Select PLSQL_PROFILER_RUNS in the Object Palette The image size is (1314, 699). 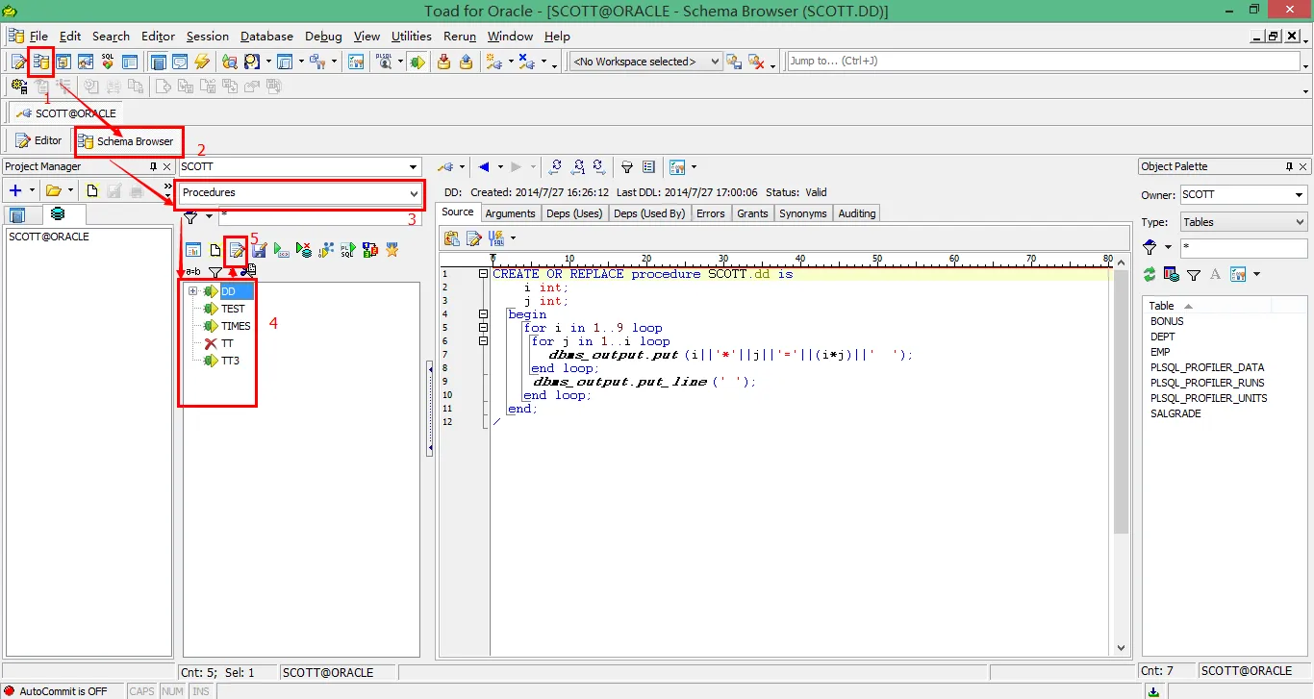[x=1208, y=383]
